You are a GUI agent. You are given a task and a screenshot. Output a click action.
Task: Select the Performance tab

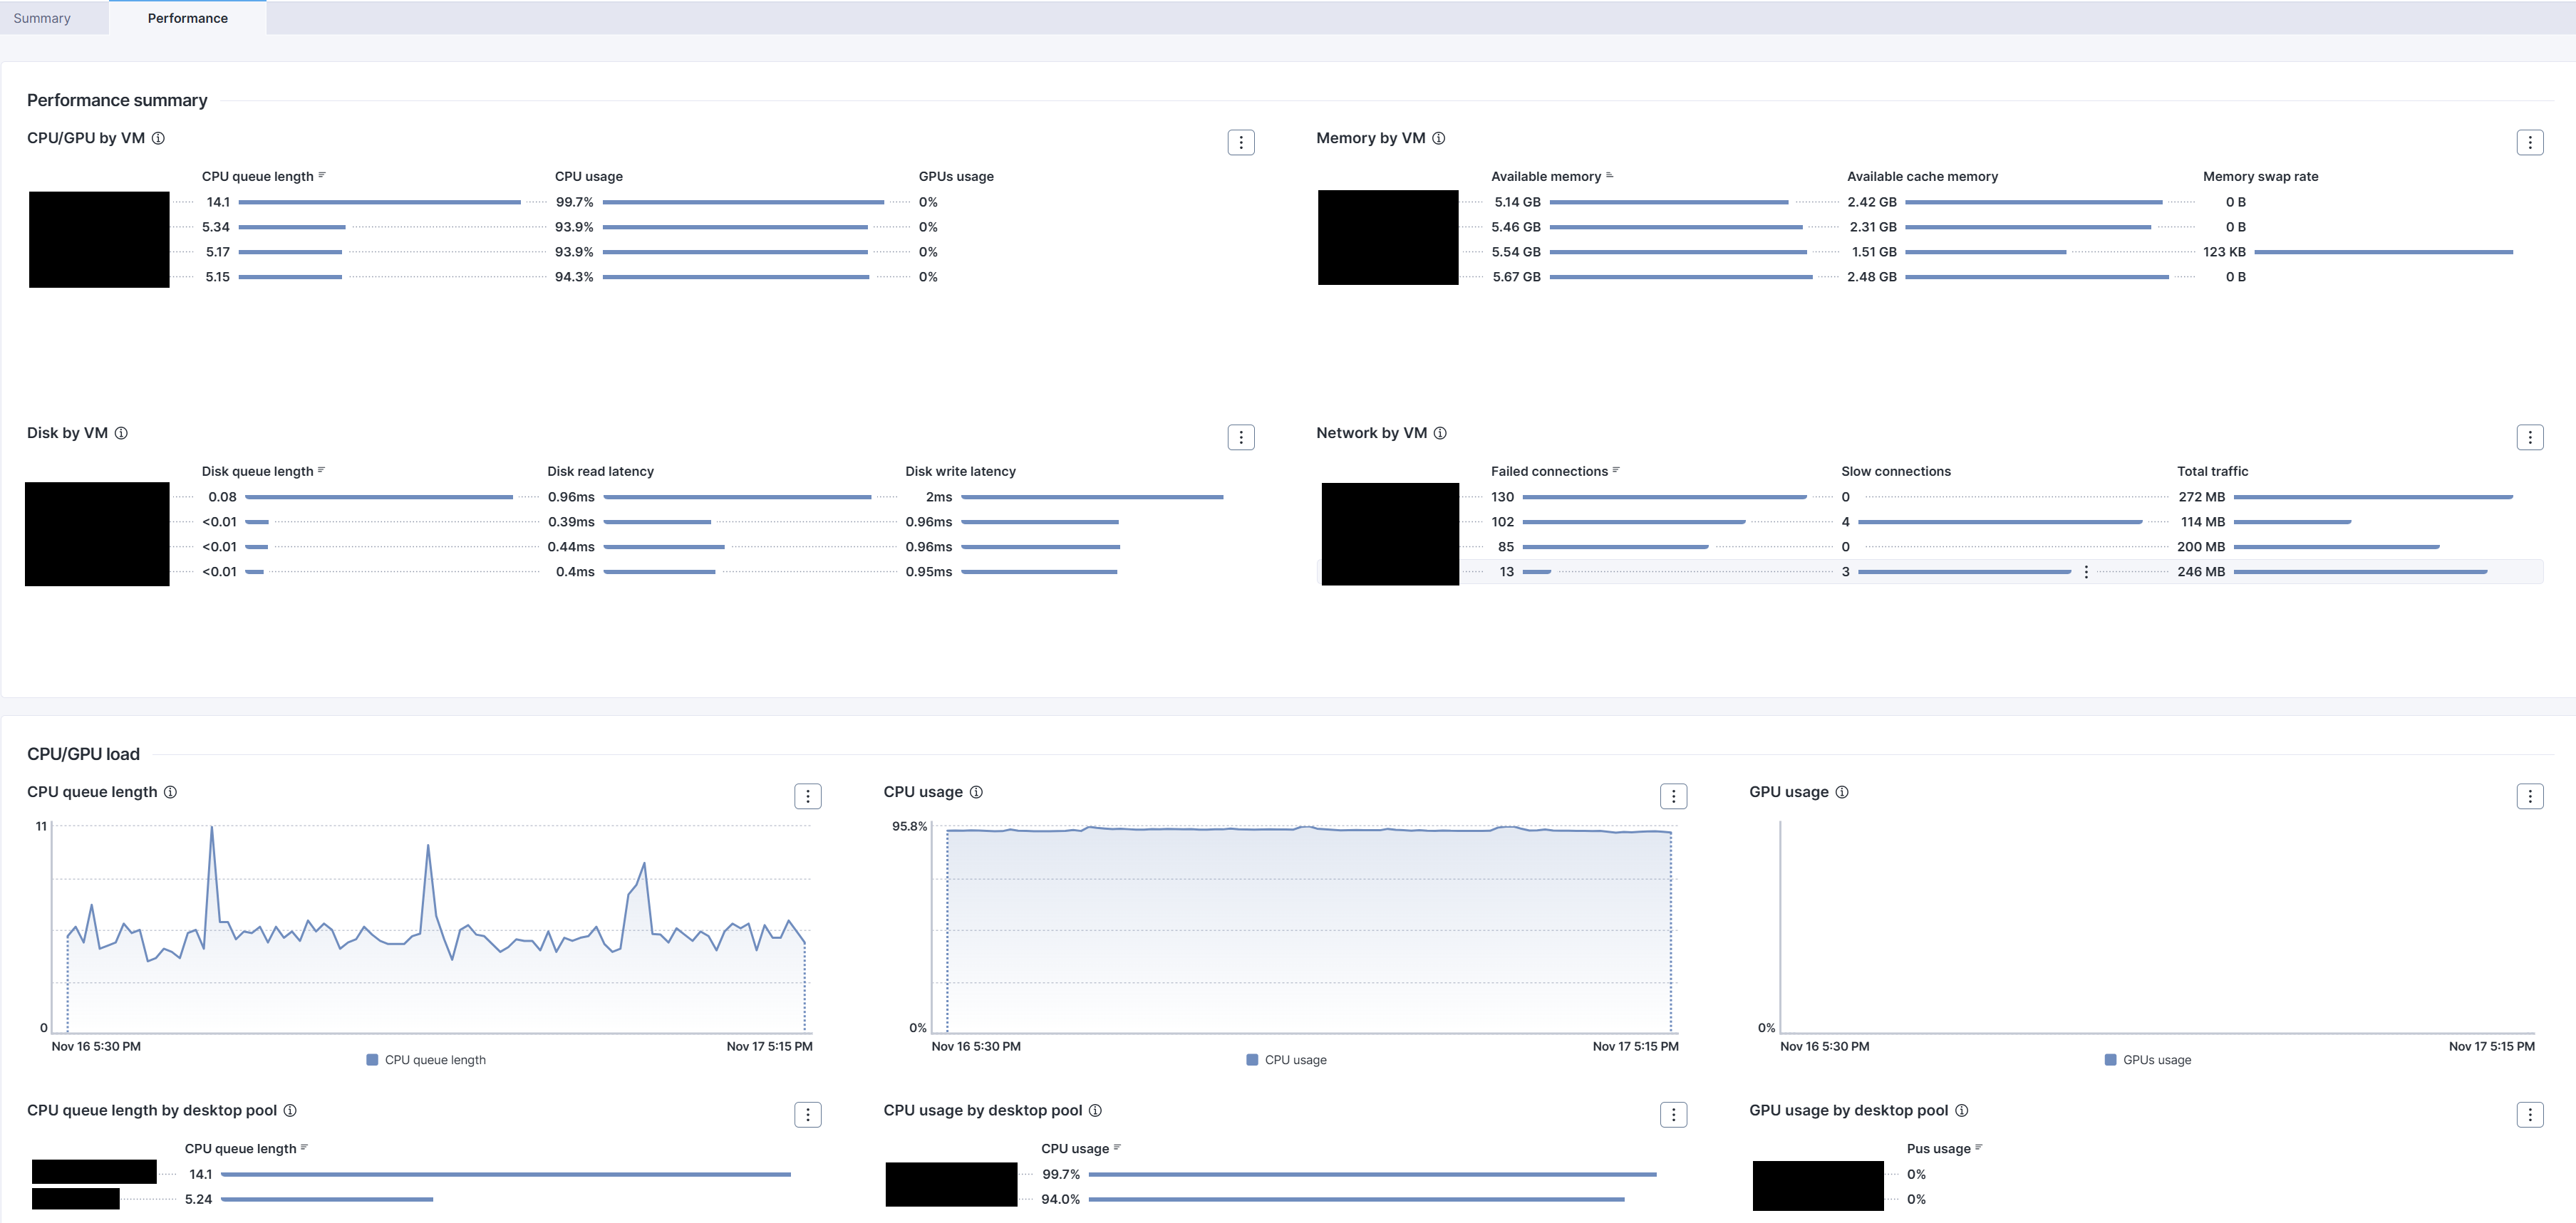pos(187,18)
